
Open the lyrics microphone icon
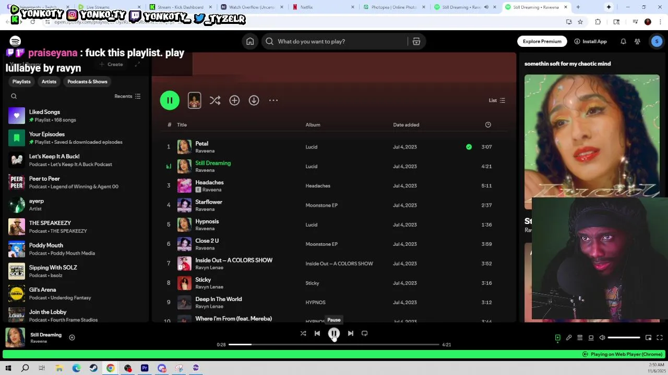tap(569, 337)
